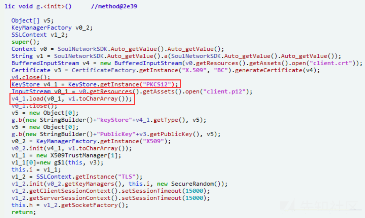
Task: Click the "BC" provider string
Action: click(220, 70)
